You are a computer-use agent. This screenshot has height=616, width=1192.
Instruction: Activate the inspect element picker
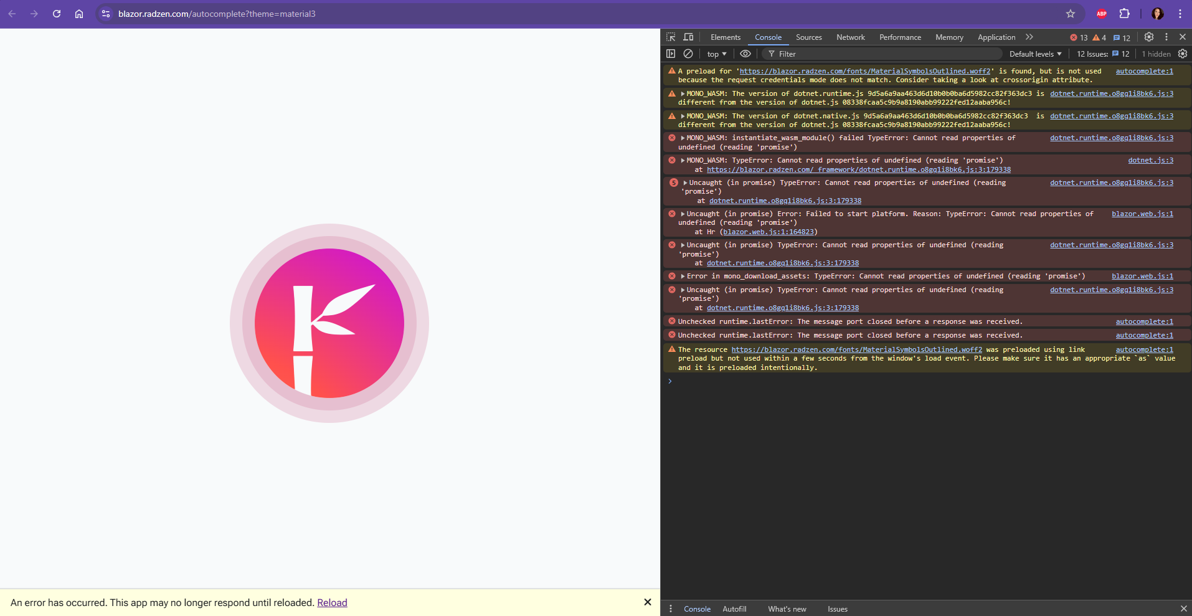coord(671,37)
